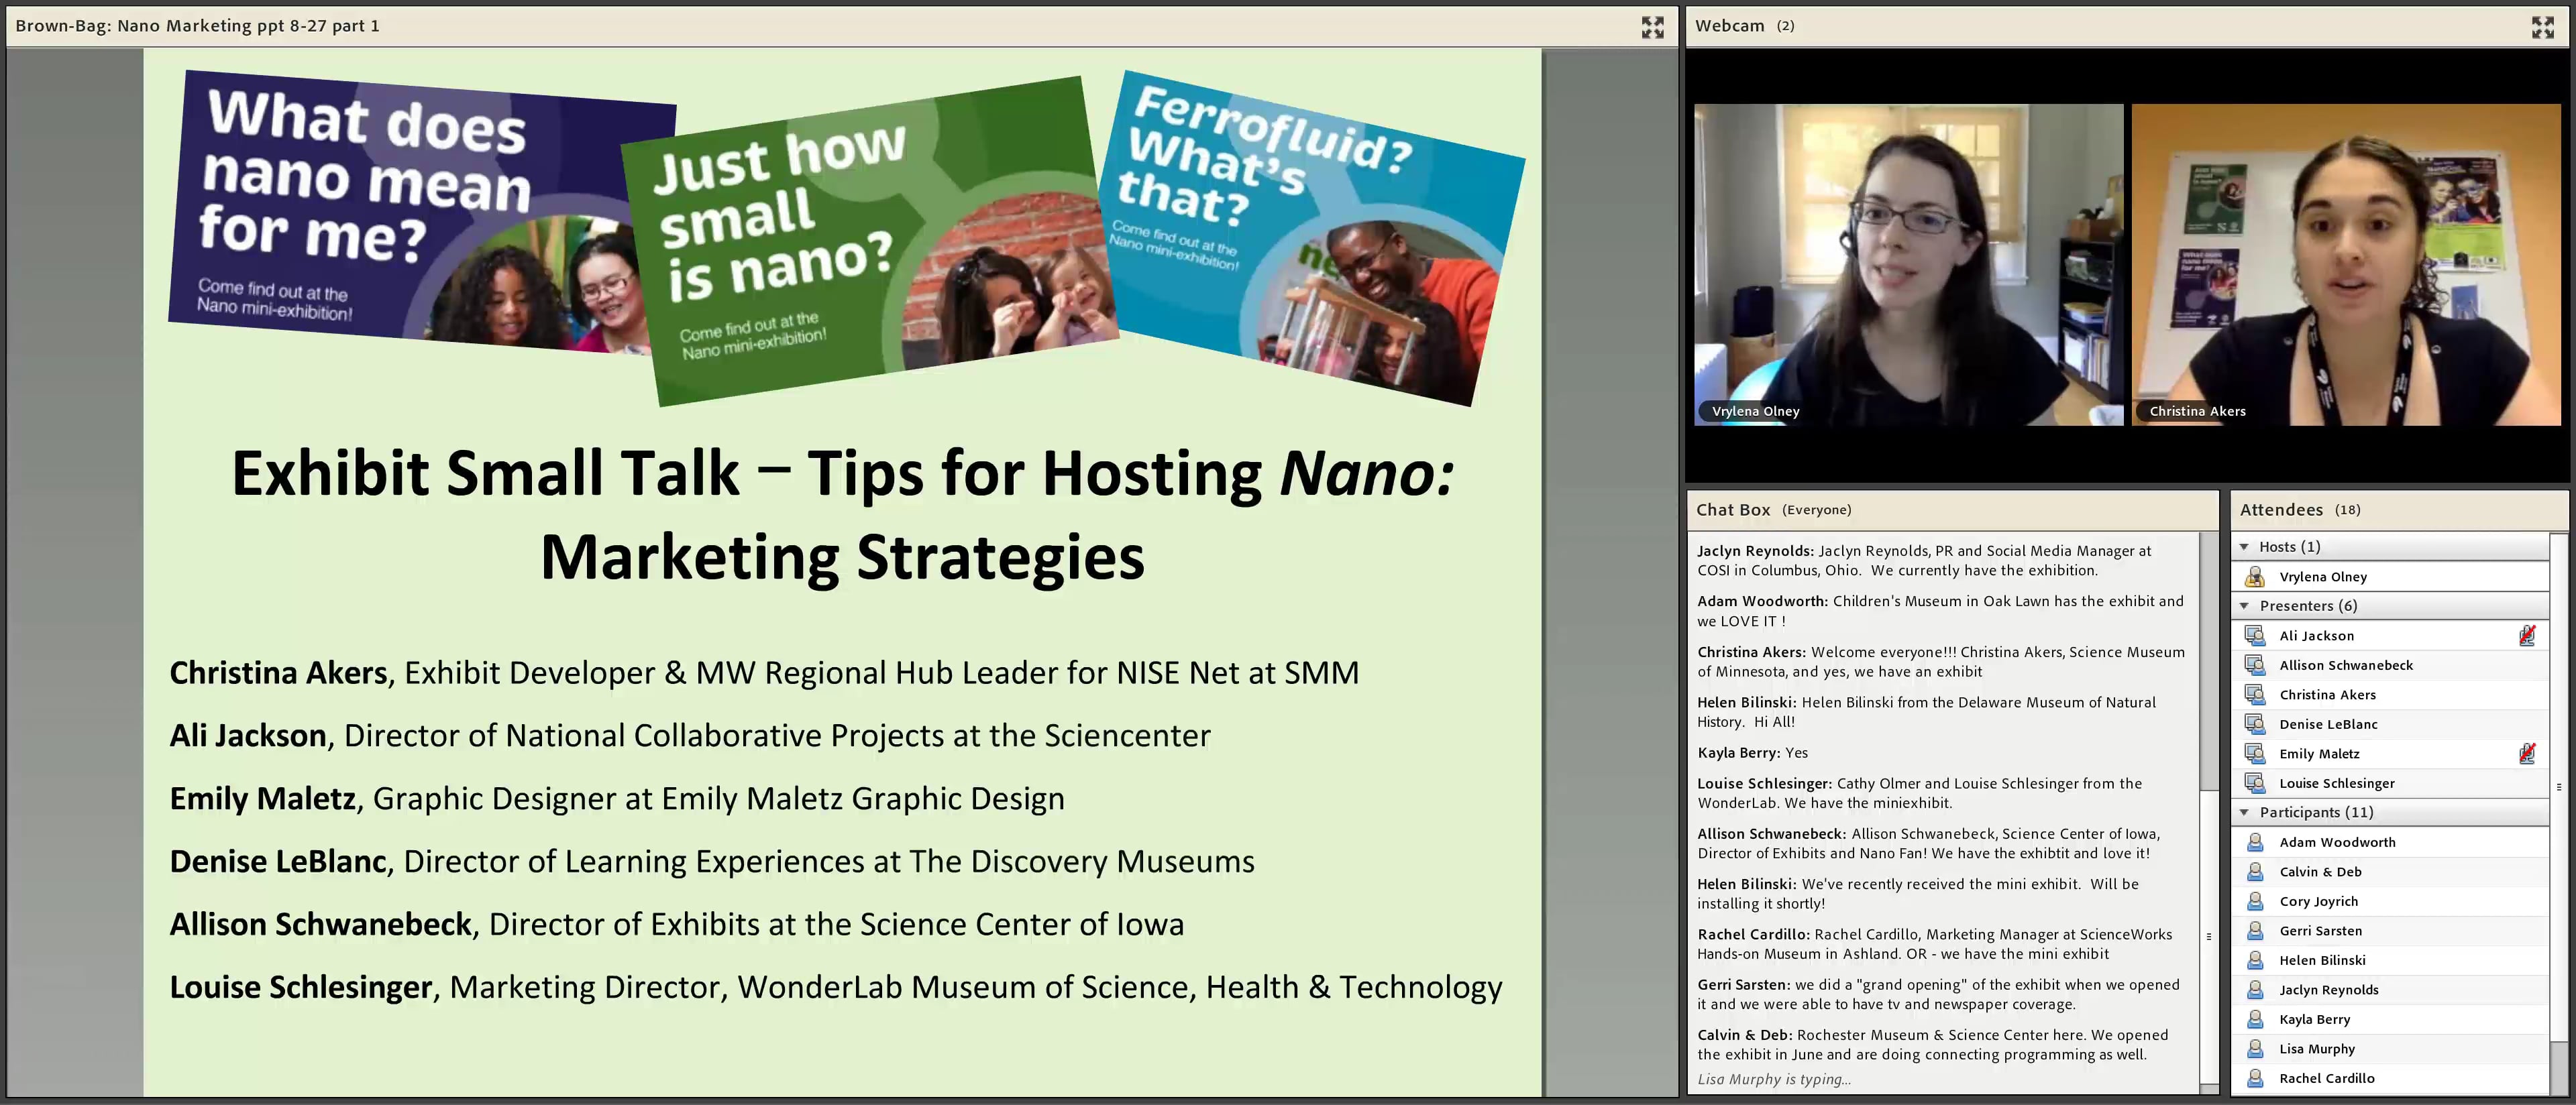Viewport: 2576px width, 1105px height.
Task: Click the host icon beside Vrylena Olney
Action: [x=2254, y=577]
